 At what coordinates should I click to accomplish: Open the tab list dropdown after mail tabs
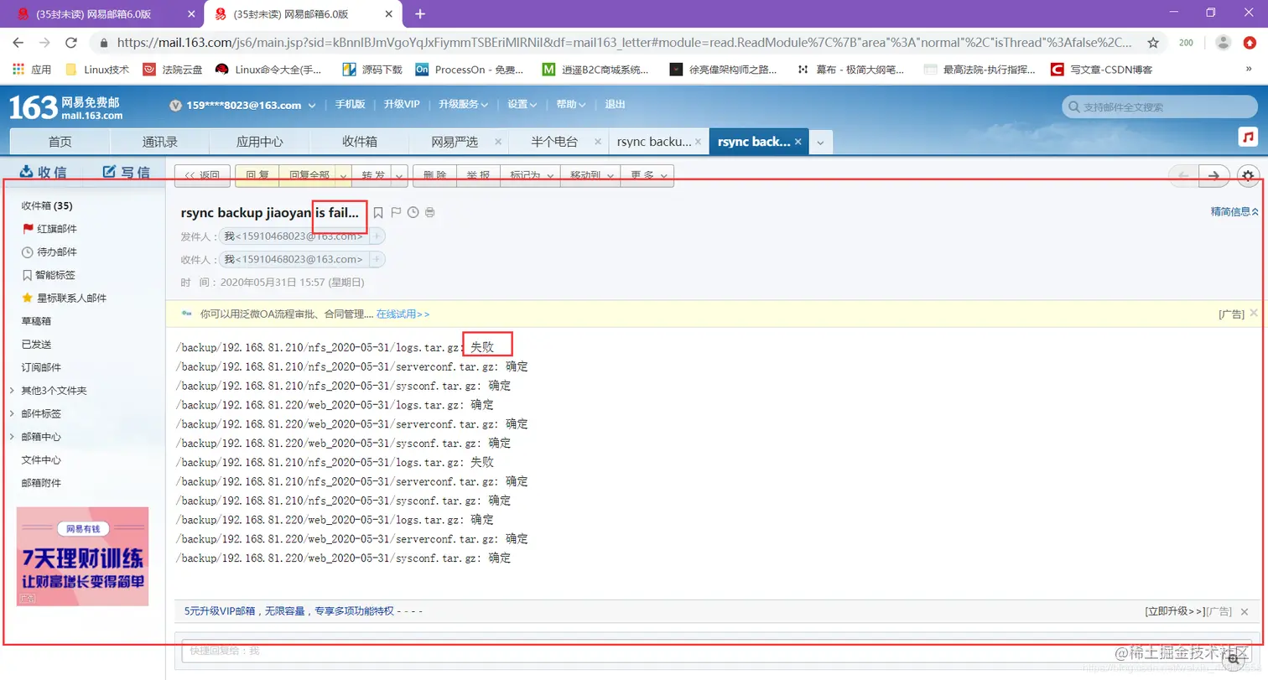[x=820, y=143]
